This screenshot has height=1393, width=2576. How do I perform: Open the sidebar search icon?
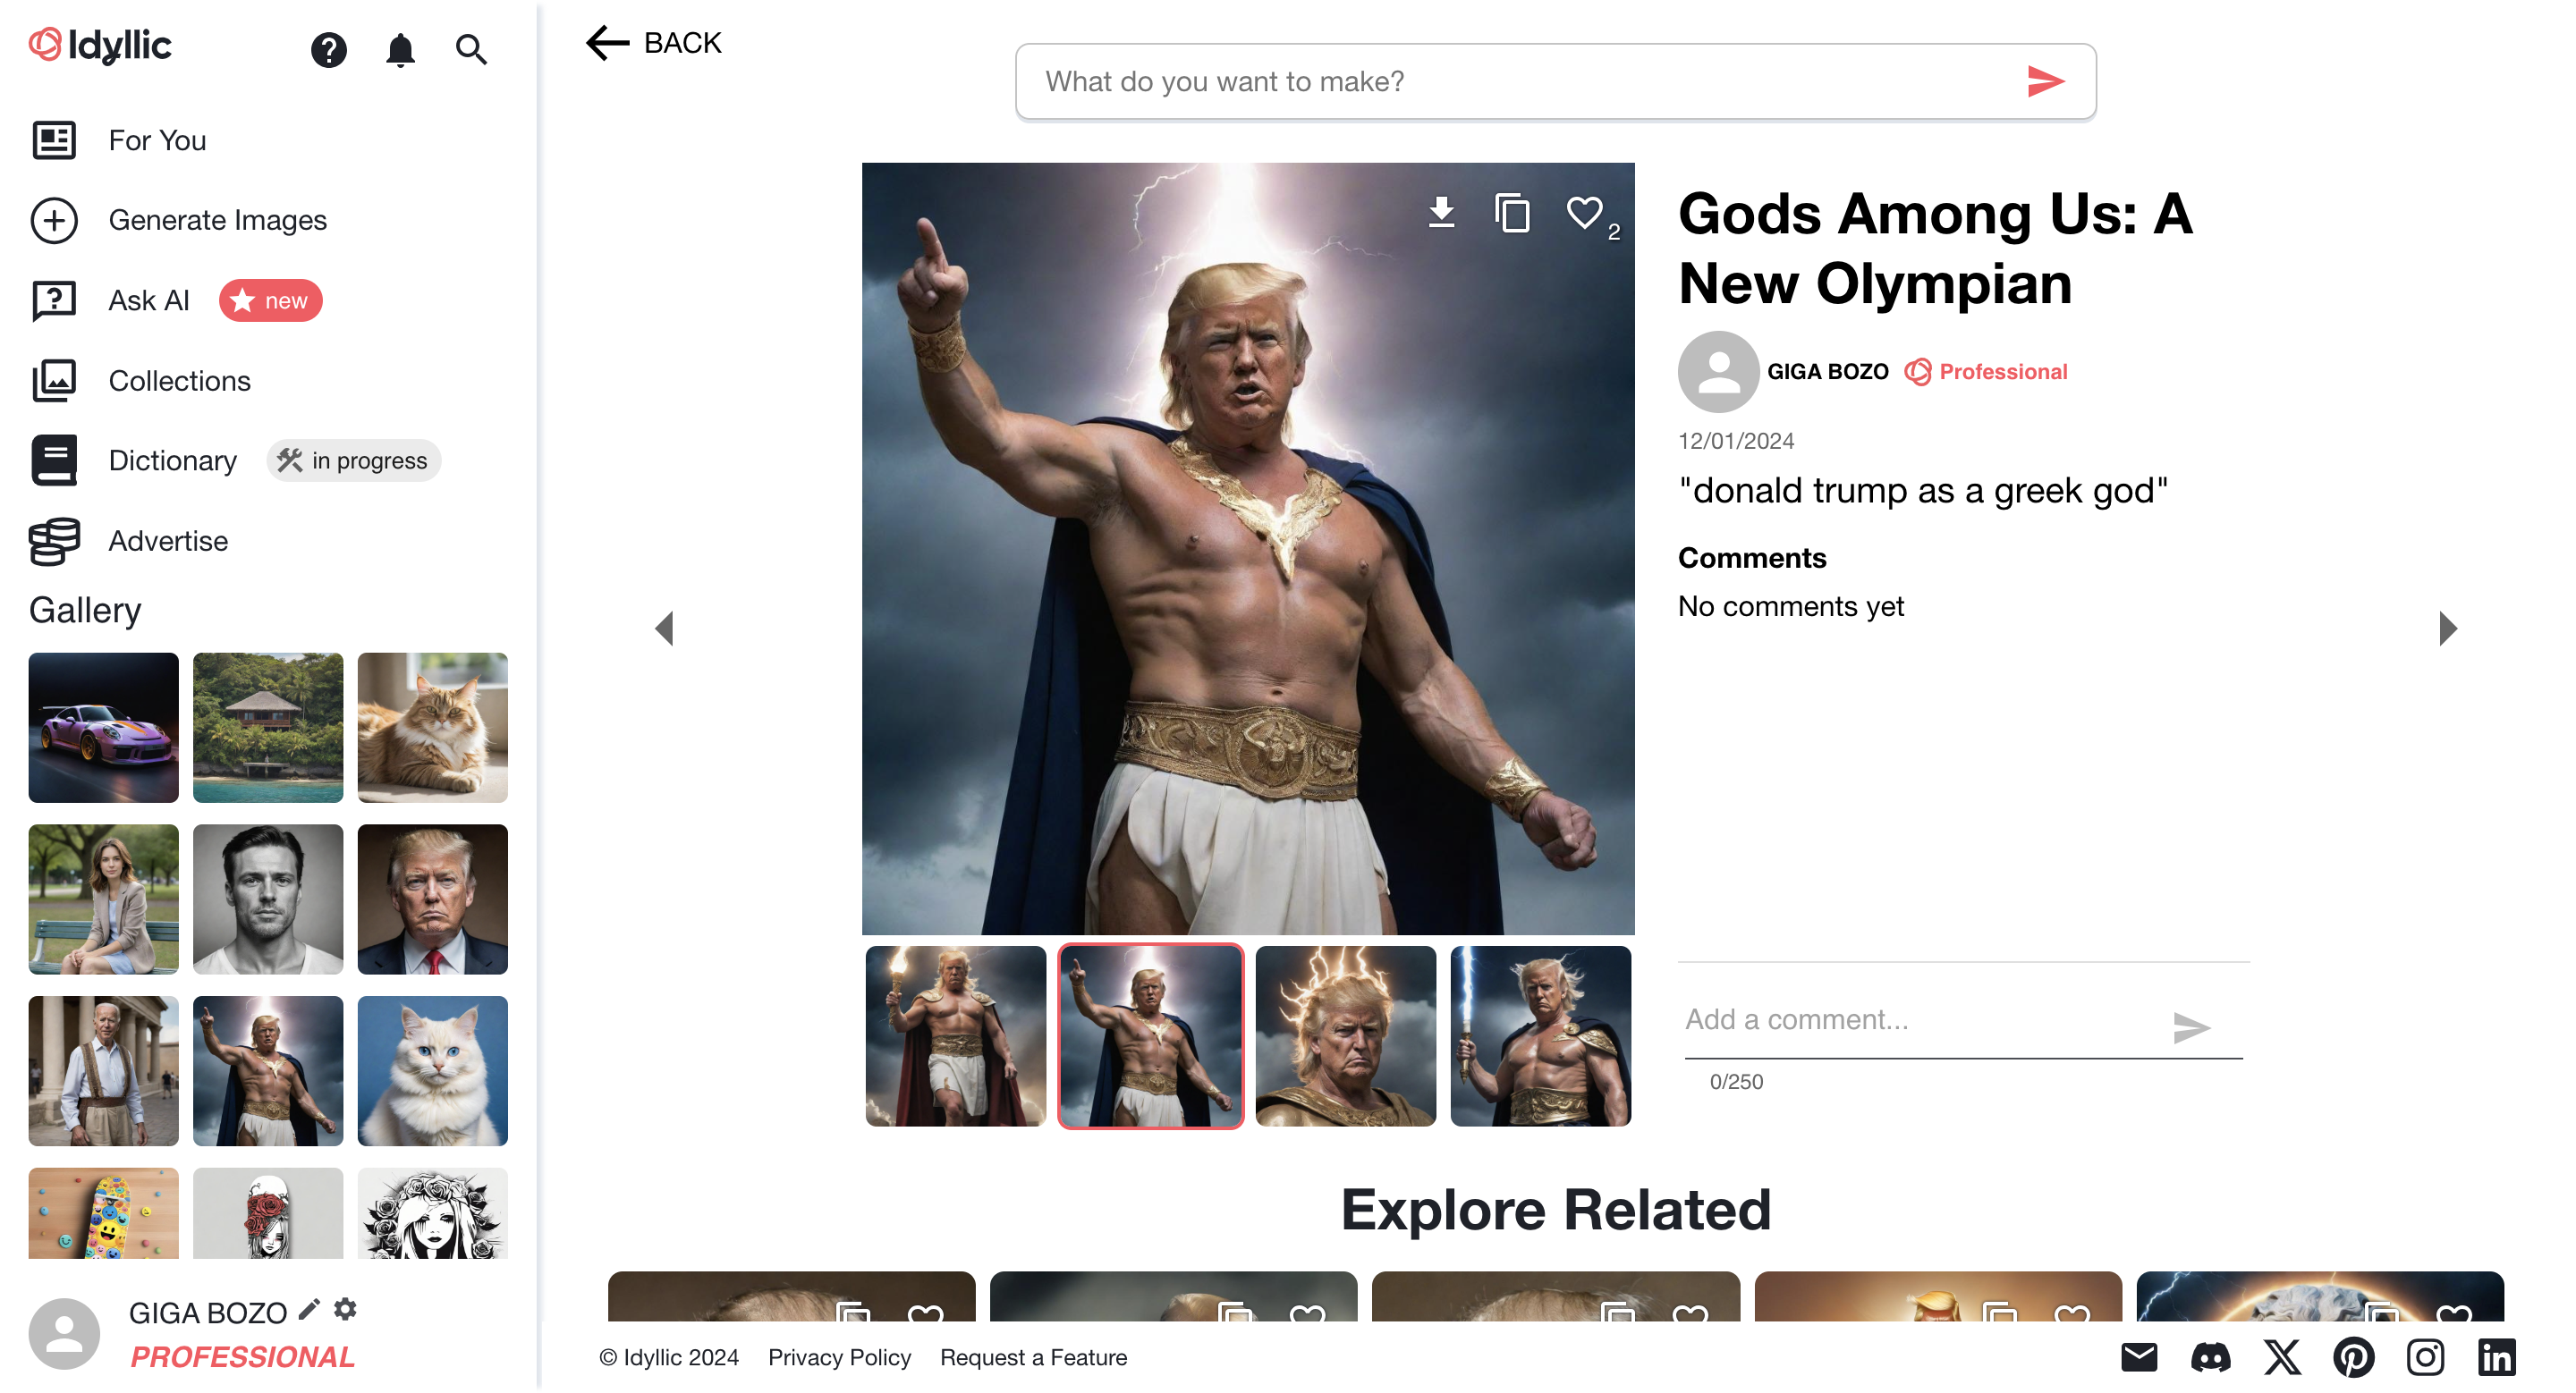pyautogui.click(x=471, y=49)
